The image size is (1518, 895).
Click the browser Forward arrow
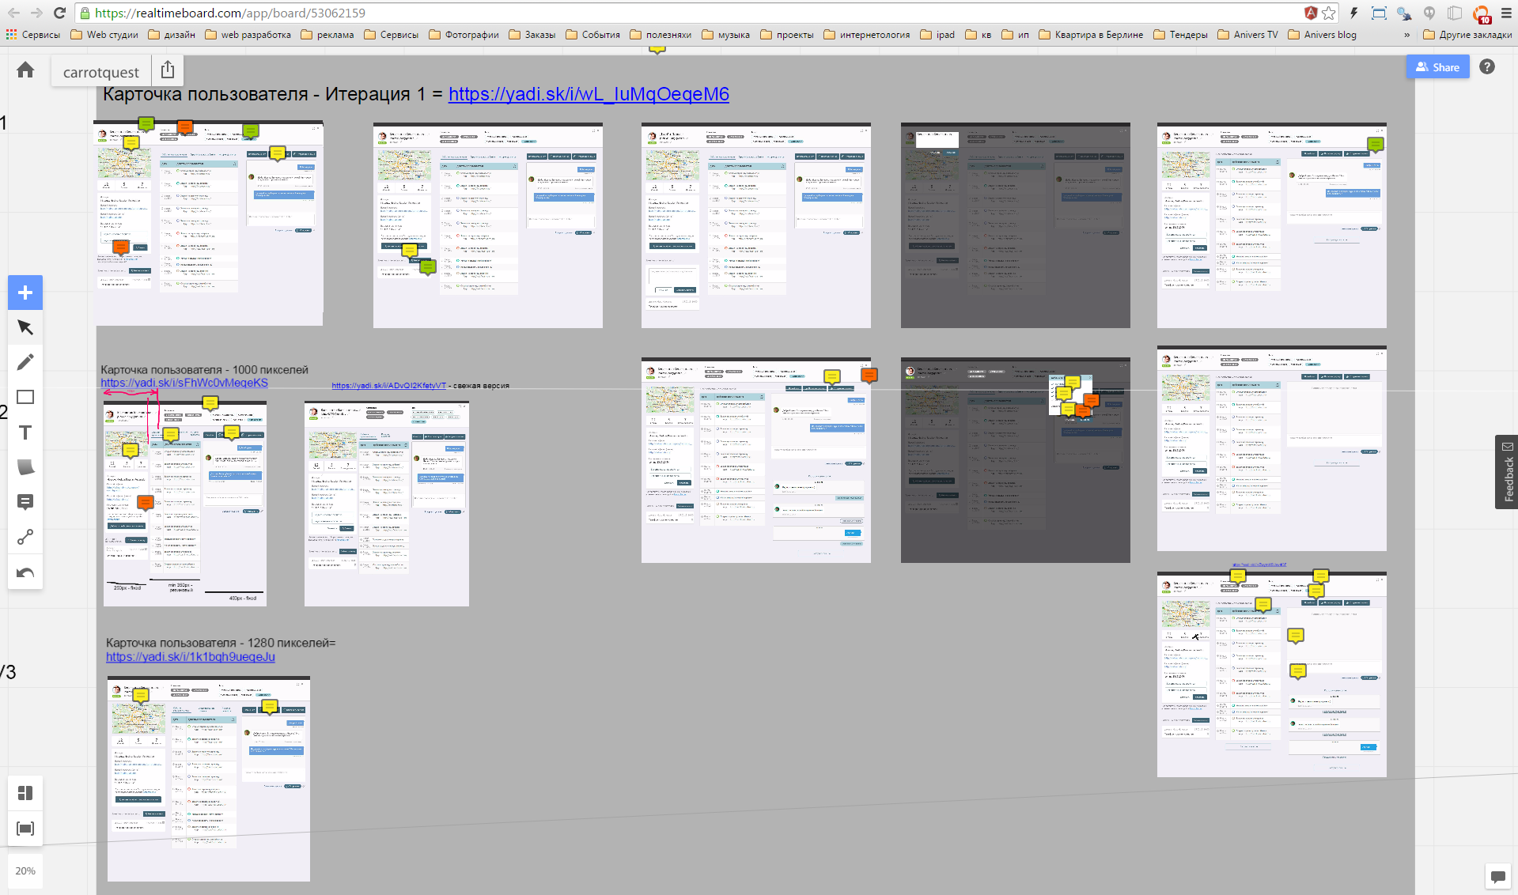tap(36, 13)
